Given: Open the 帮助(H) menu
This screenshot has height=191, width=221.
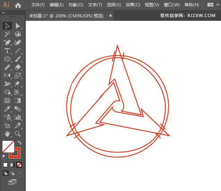Looking at the screenshot, I should (192, 5).
